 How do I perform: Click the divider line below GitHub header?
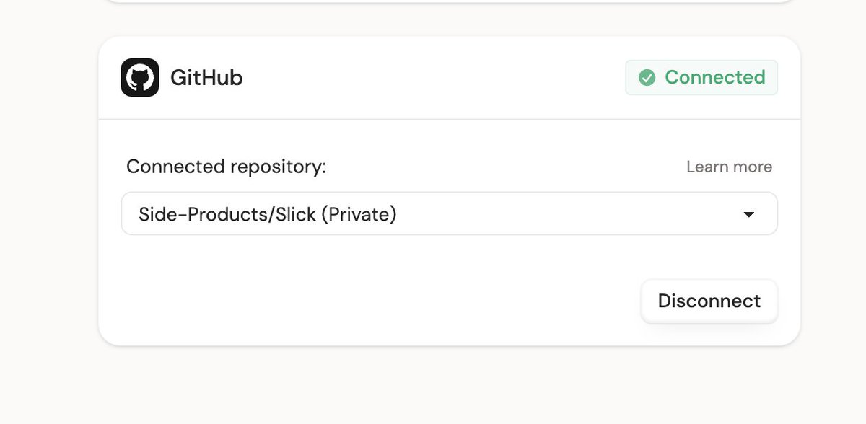coord(449,119)
